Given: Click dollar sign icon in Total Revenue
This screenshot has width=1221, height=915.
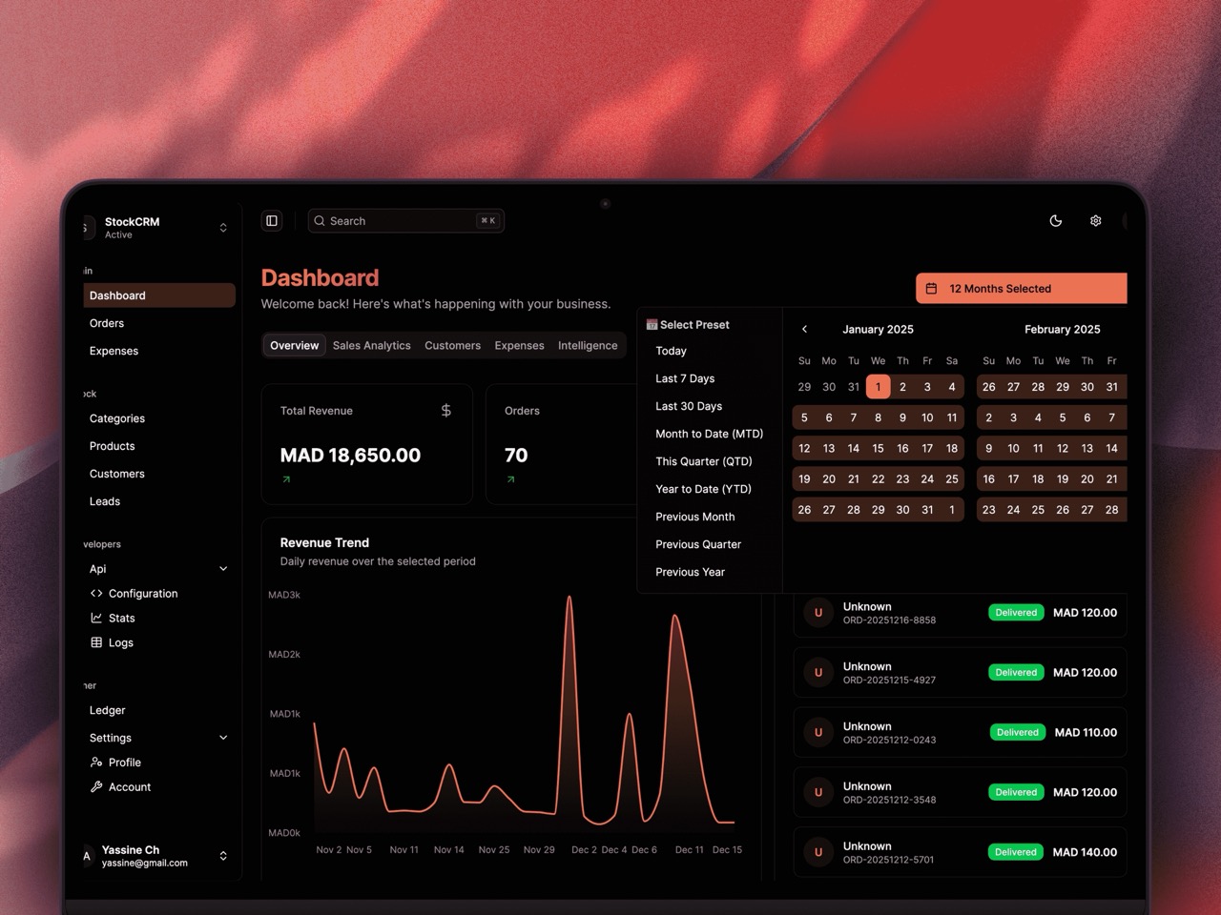Looking at the screenshot, I should [445, 411].
